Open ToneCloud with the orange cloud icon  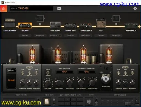[4, 9]
